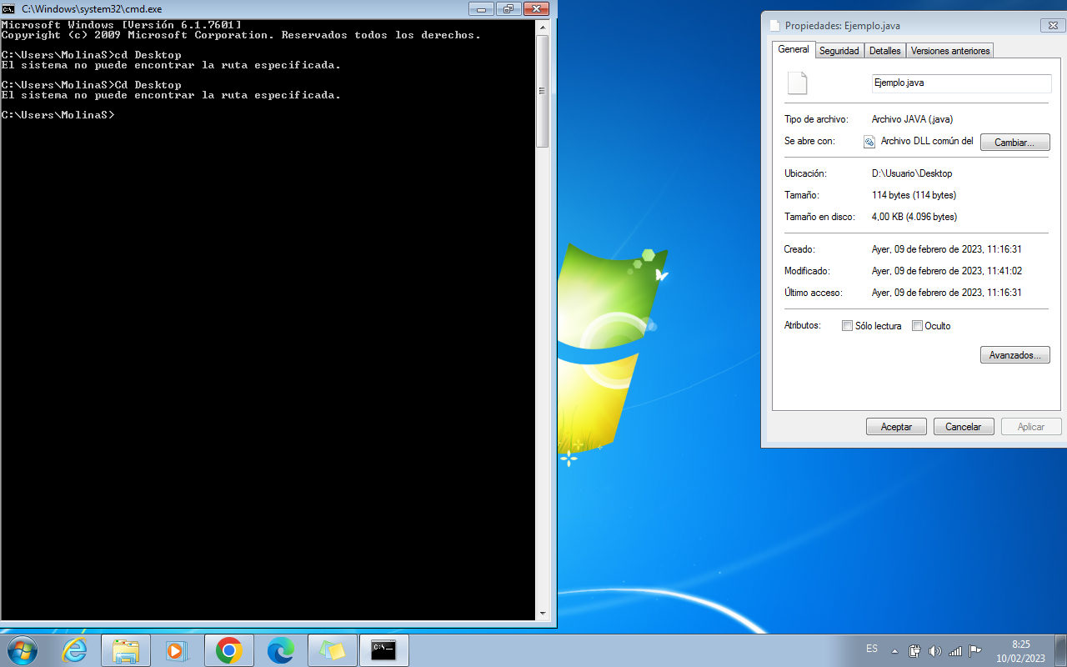Close the Propiedades: Ejemplo.java dialog

1053,26
